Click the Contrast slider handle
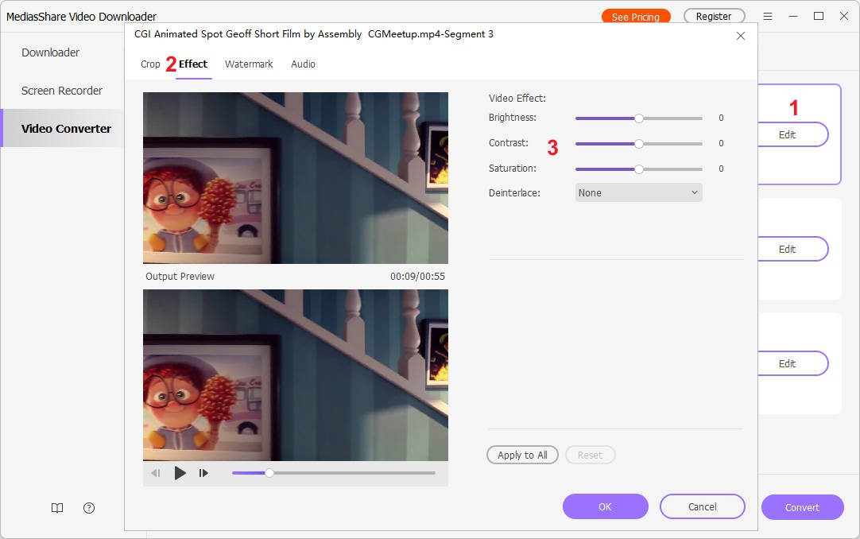860x539 pixels. pos(639,144)
